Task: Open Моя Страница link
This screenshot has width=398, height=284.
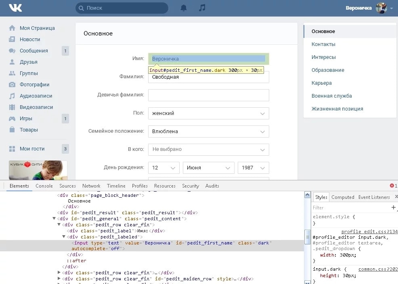Action: coord(37,28)
